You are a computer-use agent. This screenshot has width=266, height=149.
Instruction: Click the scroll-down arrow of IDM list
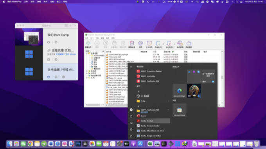(222, 103)
